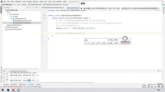
Task: Open Windows Start menu
Action: point(3,90)
